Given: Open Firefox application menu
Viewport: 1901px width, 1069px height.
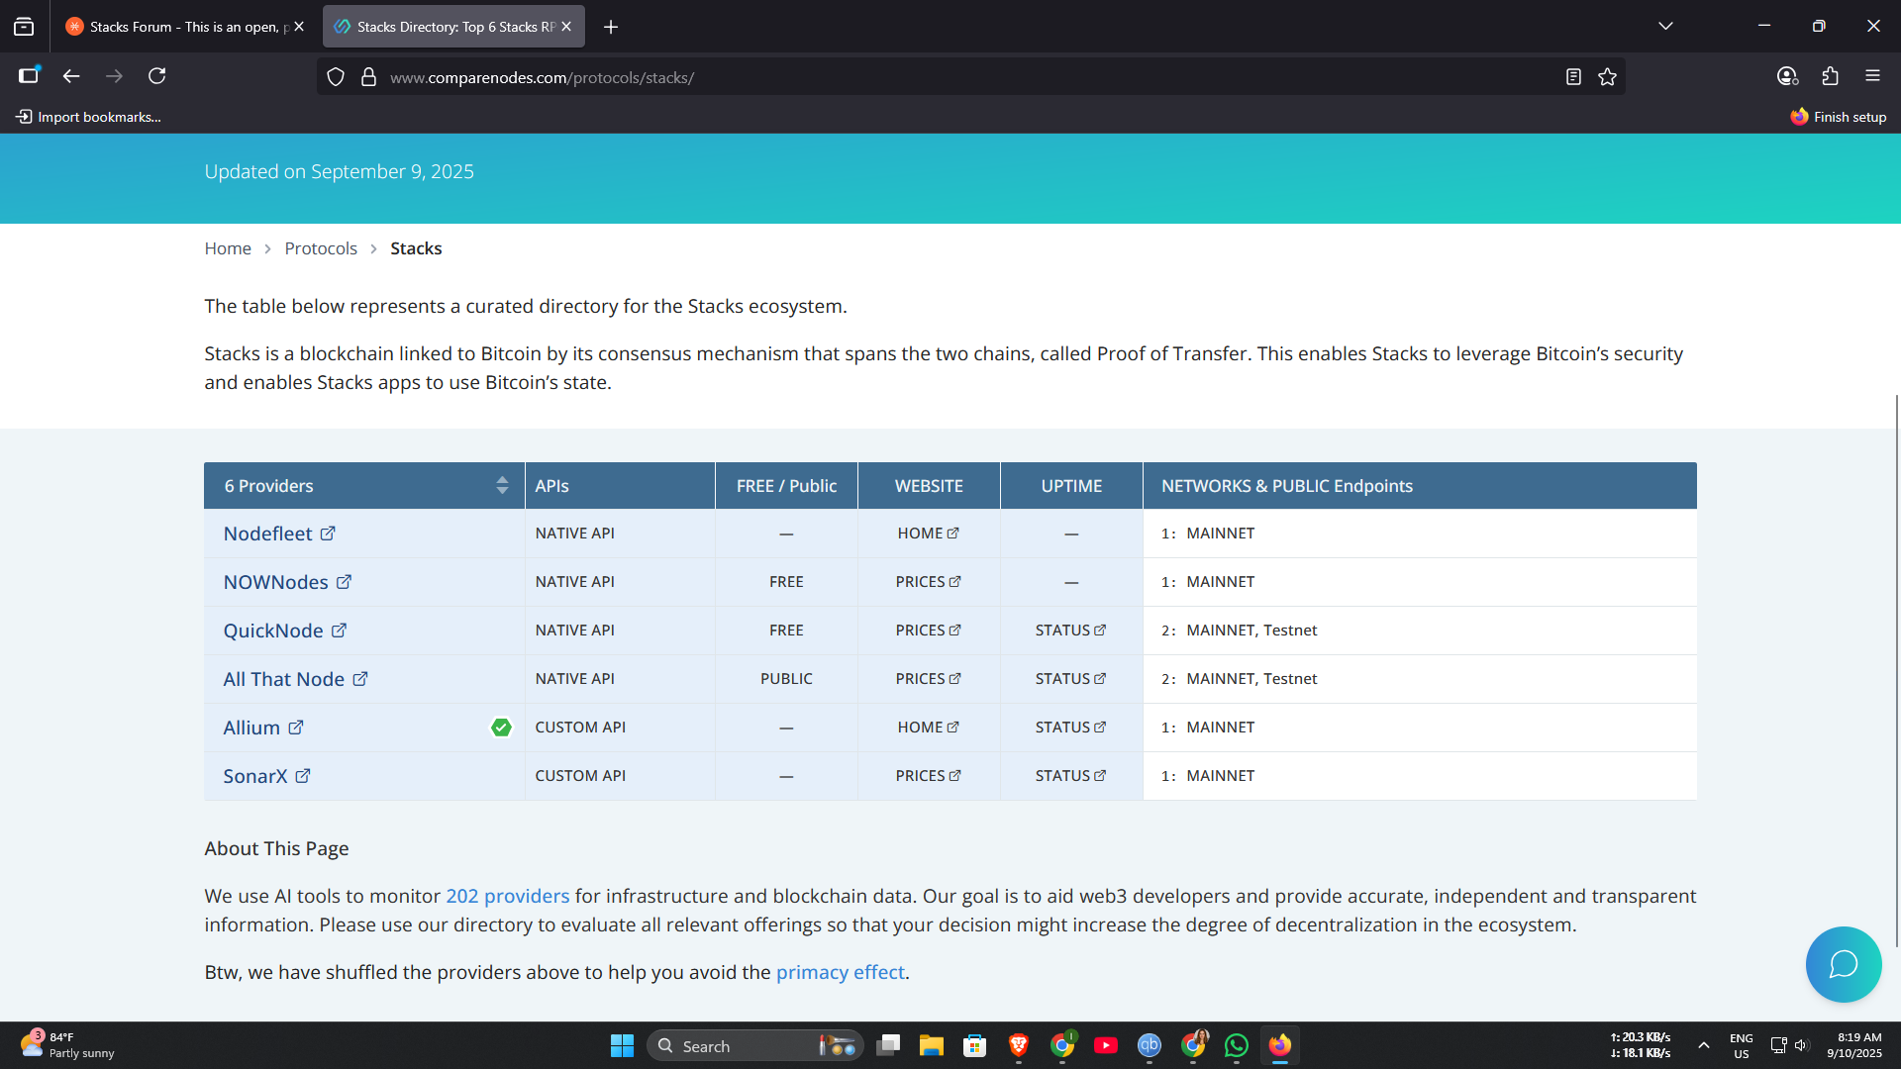Looking at the screenshot, I should [1872, 75].
